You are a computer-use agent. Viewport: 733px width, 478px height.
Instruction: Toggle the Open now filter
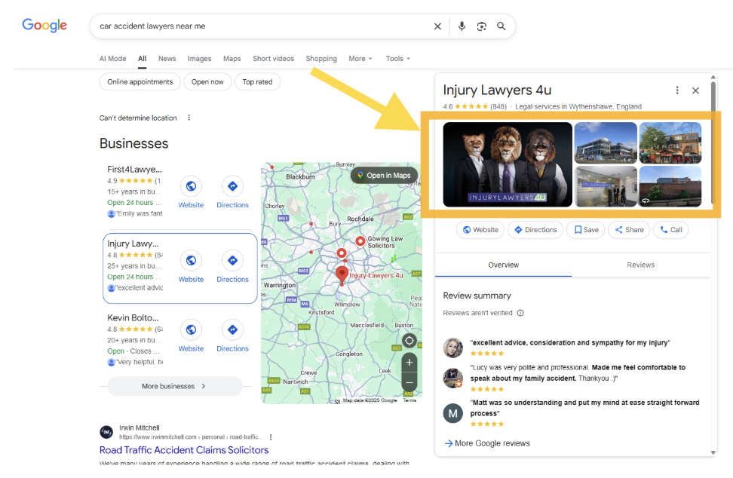(207, 82)
